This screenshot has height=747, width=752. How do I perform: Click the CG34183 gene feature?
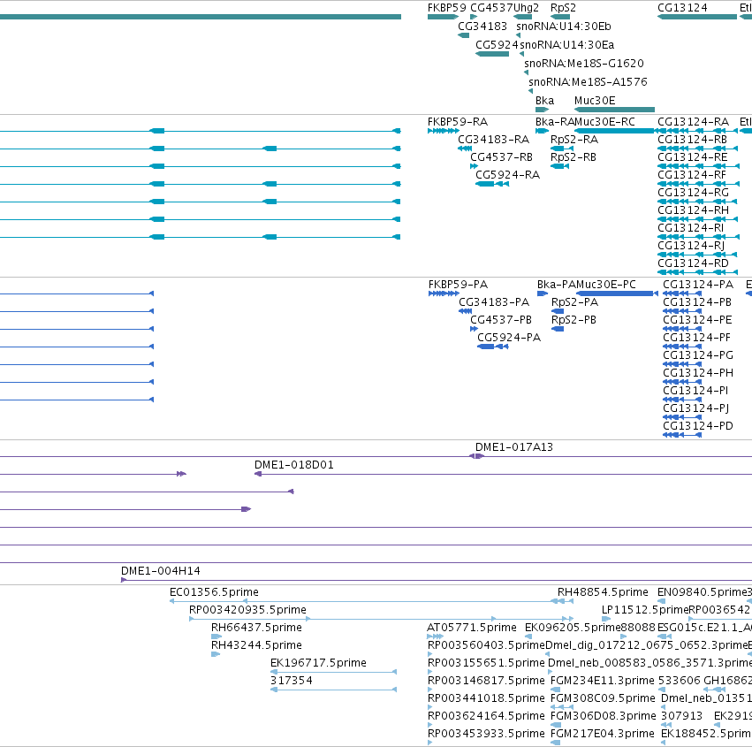point(463,35)
